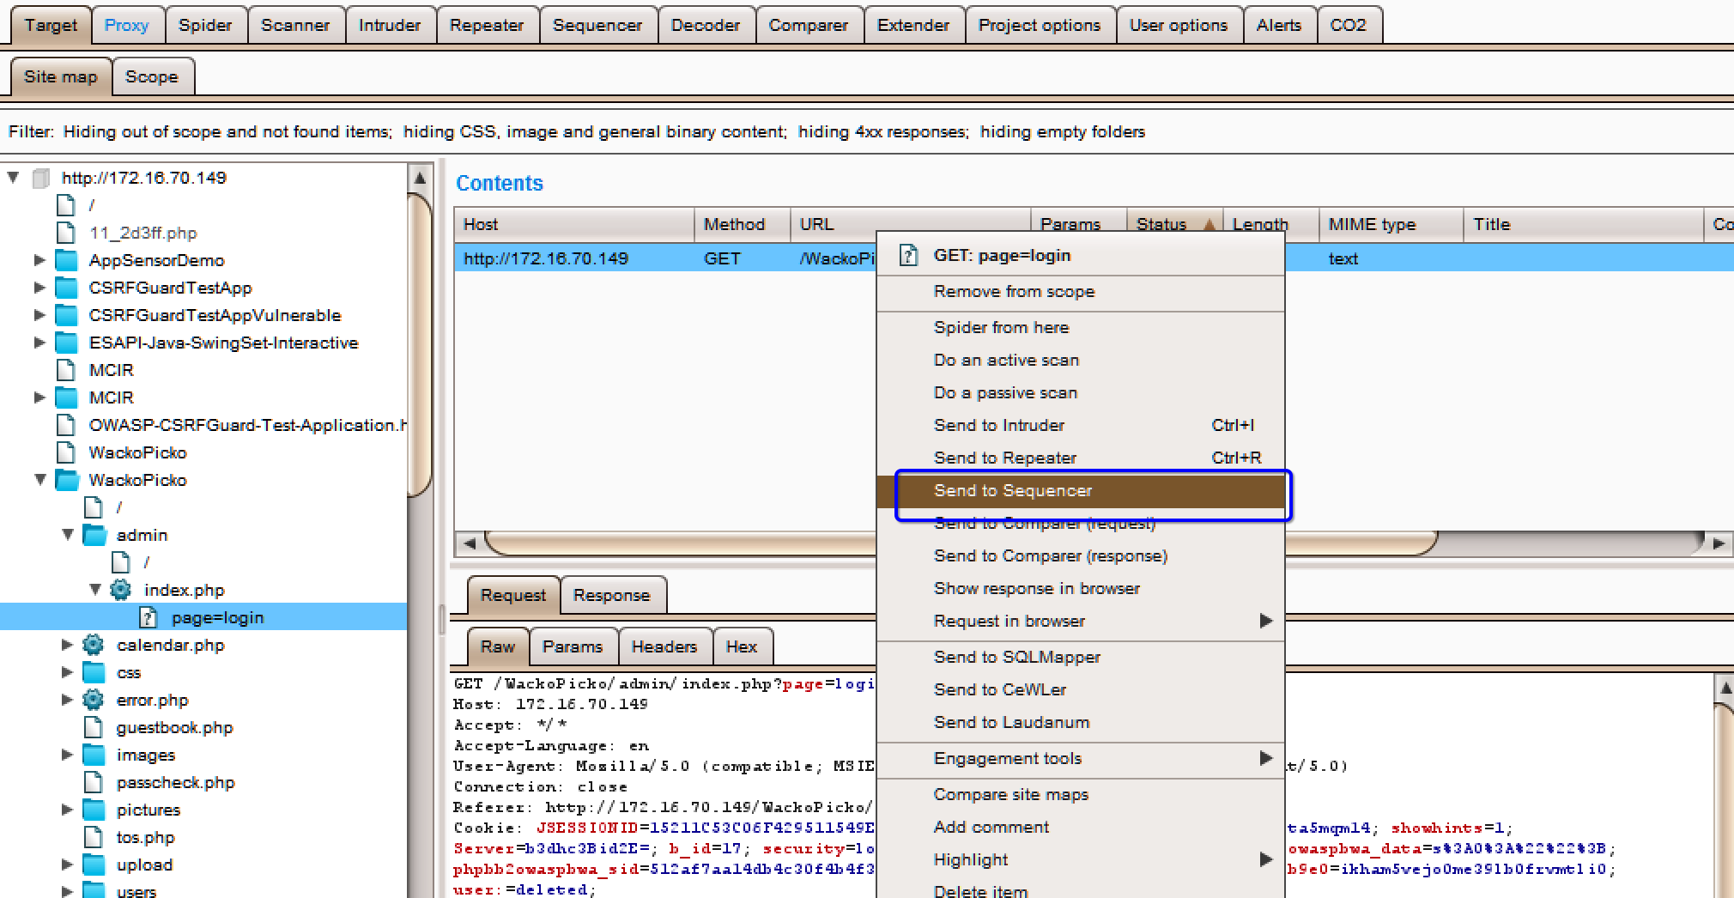Open the Hex view of the request
This screenshot has height=898, width=1734.
point(742,646)
